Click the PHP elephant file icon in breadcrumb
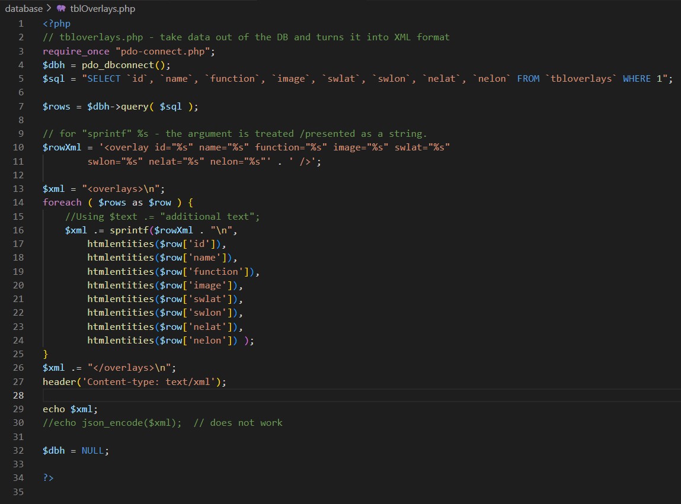Image resolution: width=681 pixels, height=504 pixels. pos(61,8)
